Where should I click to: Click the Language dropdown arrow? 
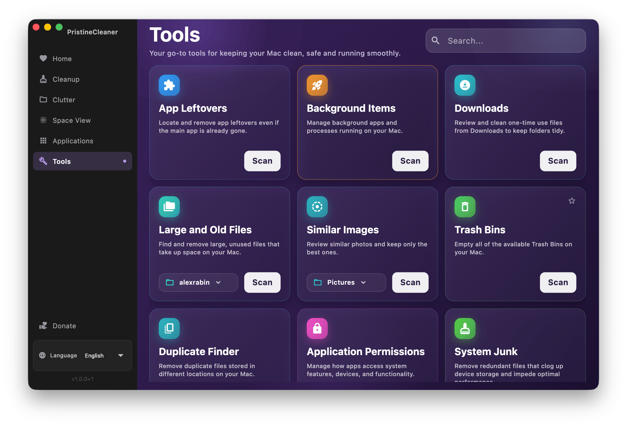121,356
